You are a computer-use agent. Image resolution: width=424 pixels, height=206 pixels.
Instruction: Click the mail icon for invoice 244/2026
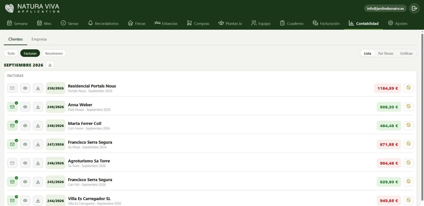coord(12,201)
